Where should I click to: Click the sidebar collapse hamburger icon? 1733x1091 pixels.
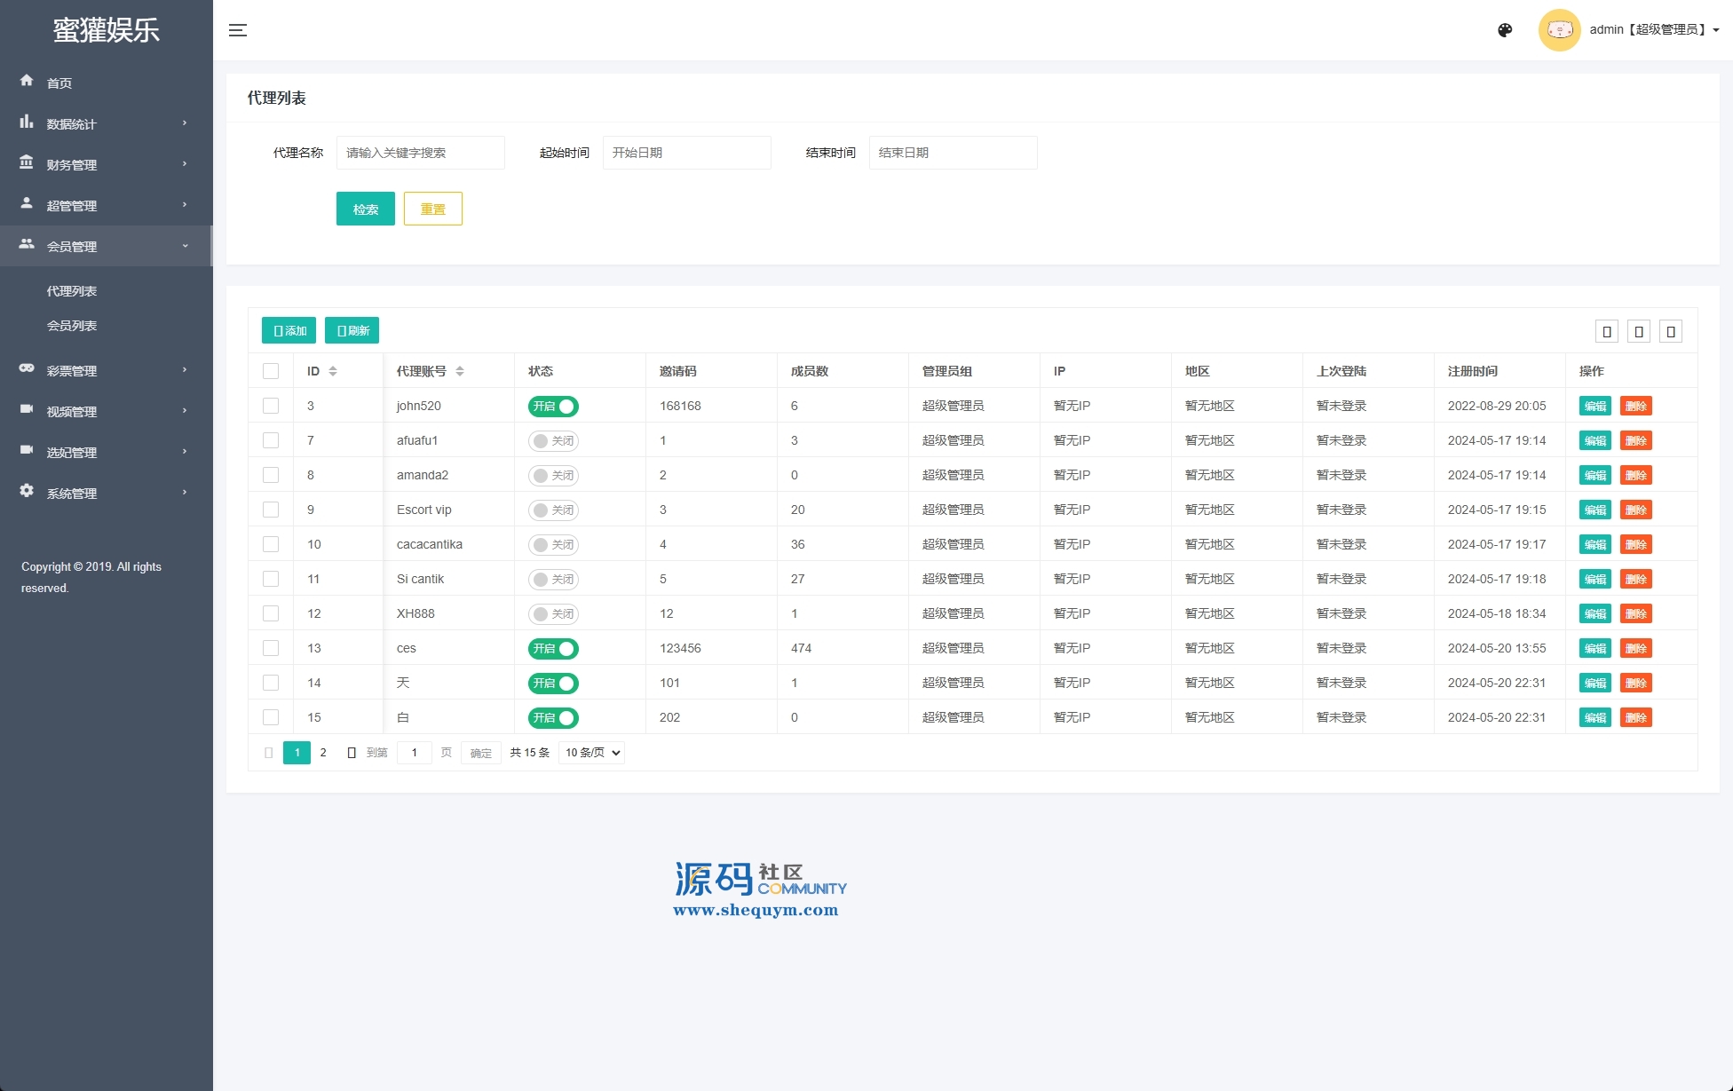point(237,30)
